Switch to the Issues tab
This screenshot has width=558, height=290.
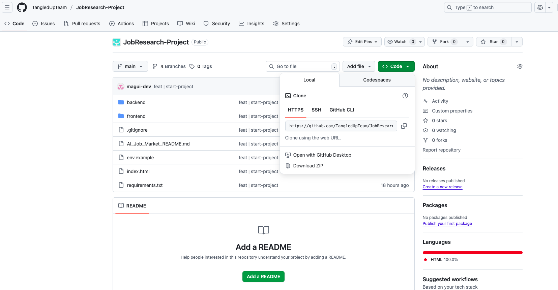click(43, 24)
